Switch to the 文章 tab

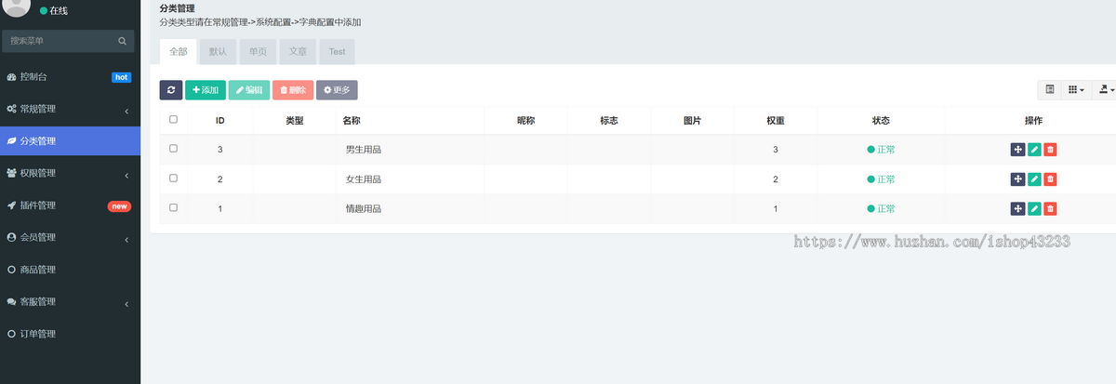pos(299,52)
